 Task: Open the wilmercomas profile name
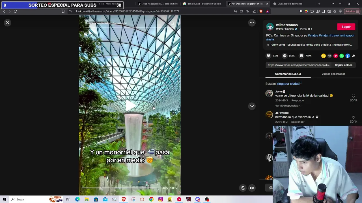[287, 25]
